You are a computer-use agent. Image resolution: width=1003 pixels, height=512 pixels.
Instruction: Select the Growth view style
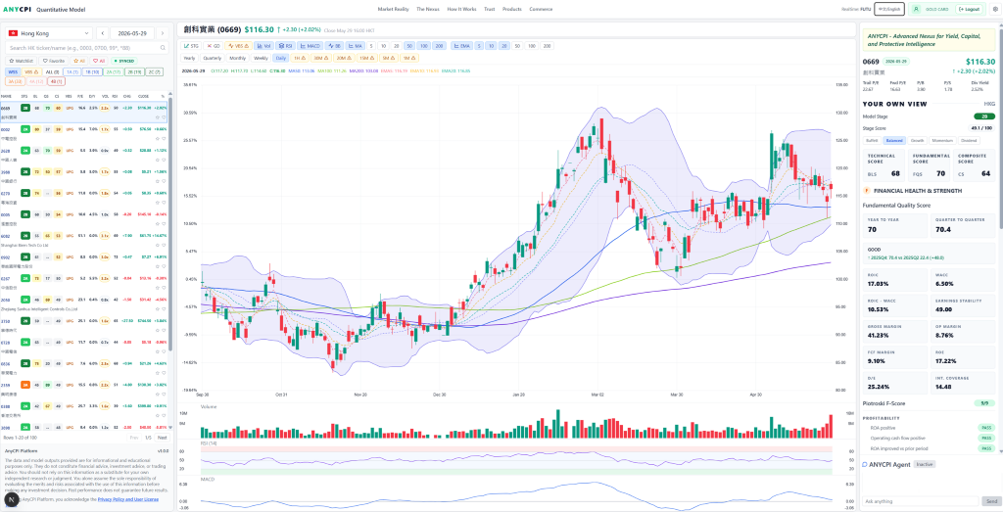(x=917, y=140)
